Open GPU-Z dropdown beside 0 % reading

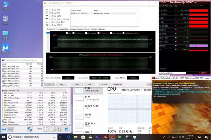(x=176, y=30)
